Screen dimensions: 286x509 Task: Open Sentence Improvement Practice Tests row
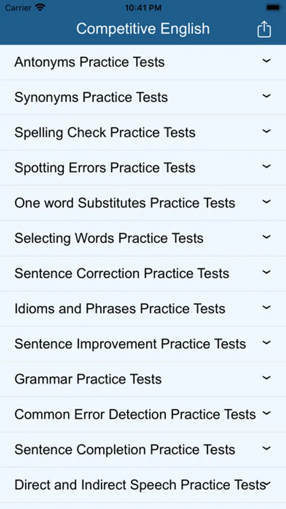point(143,344)
